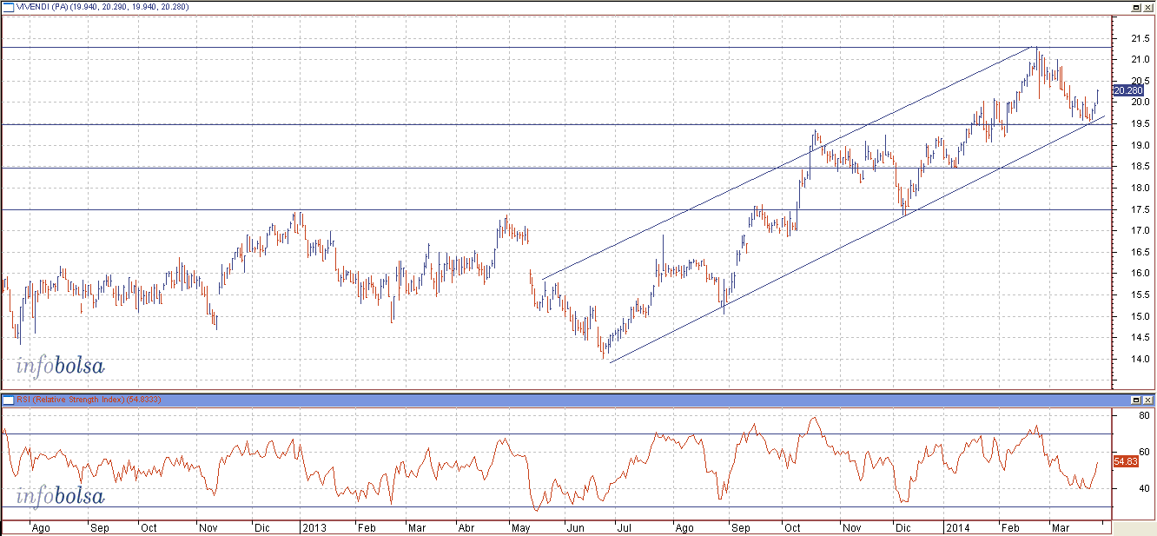Click the last price bar near 20.28
Image resolution: width=1157 pixels, height=536 pixels.
coord(1098,96)
